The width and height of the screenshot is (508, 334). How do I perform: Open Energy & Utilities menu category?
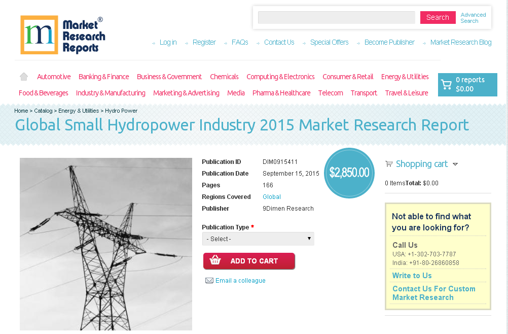coord(405,77)
